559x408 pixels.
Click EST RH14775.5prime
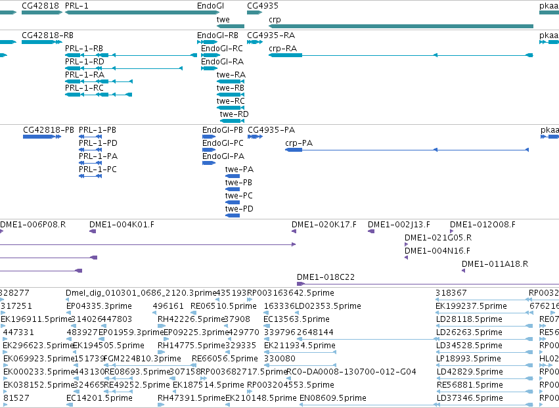point(191,346)
